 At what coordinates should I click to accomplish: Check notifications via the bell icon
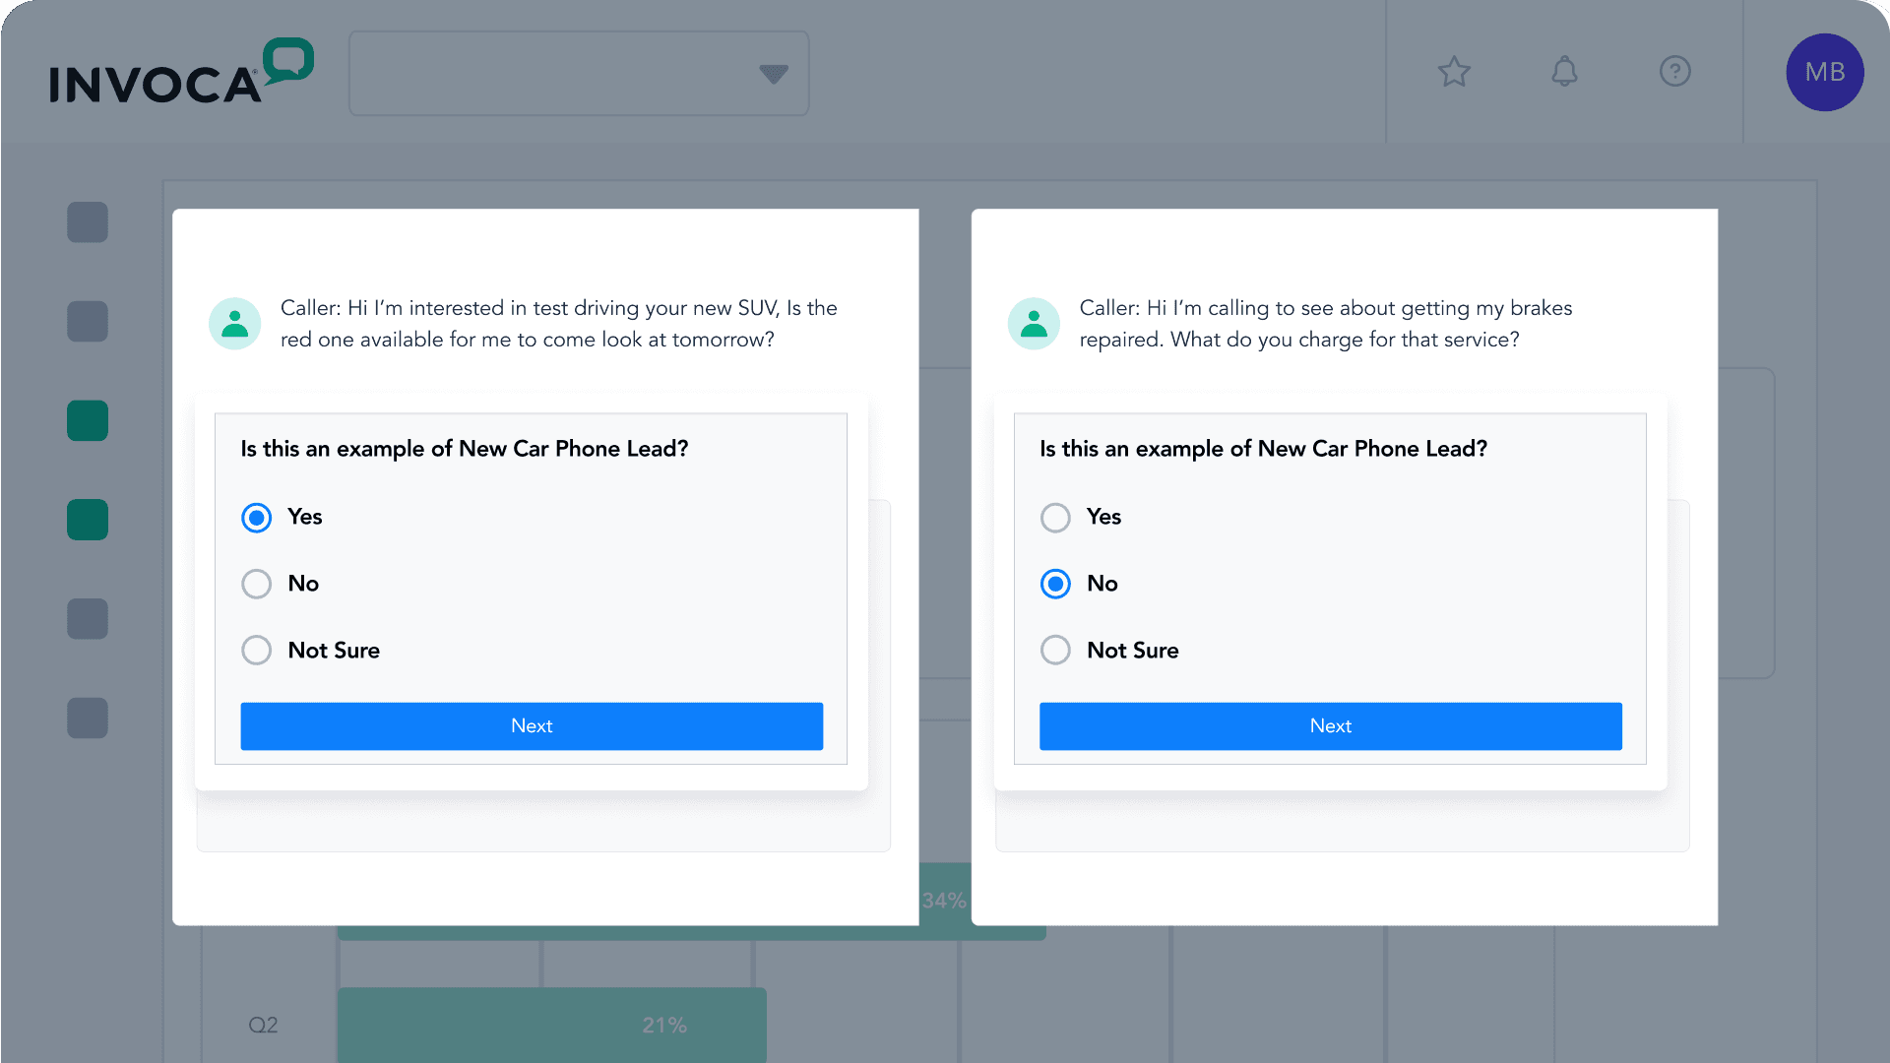tap(1565, 72)
